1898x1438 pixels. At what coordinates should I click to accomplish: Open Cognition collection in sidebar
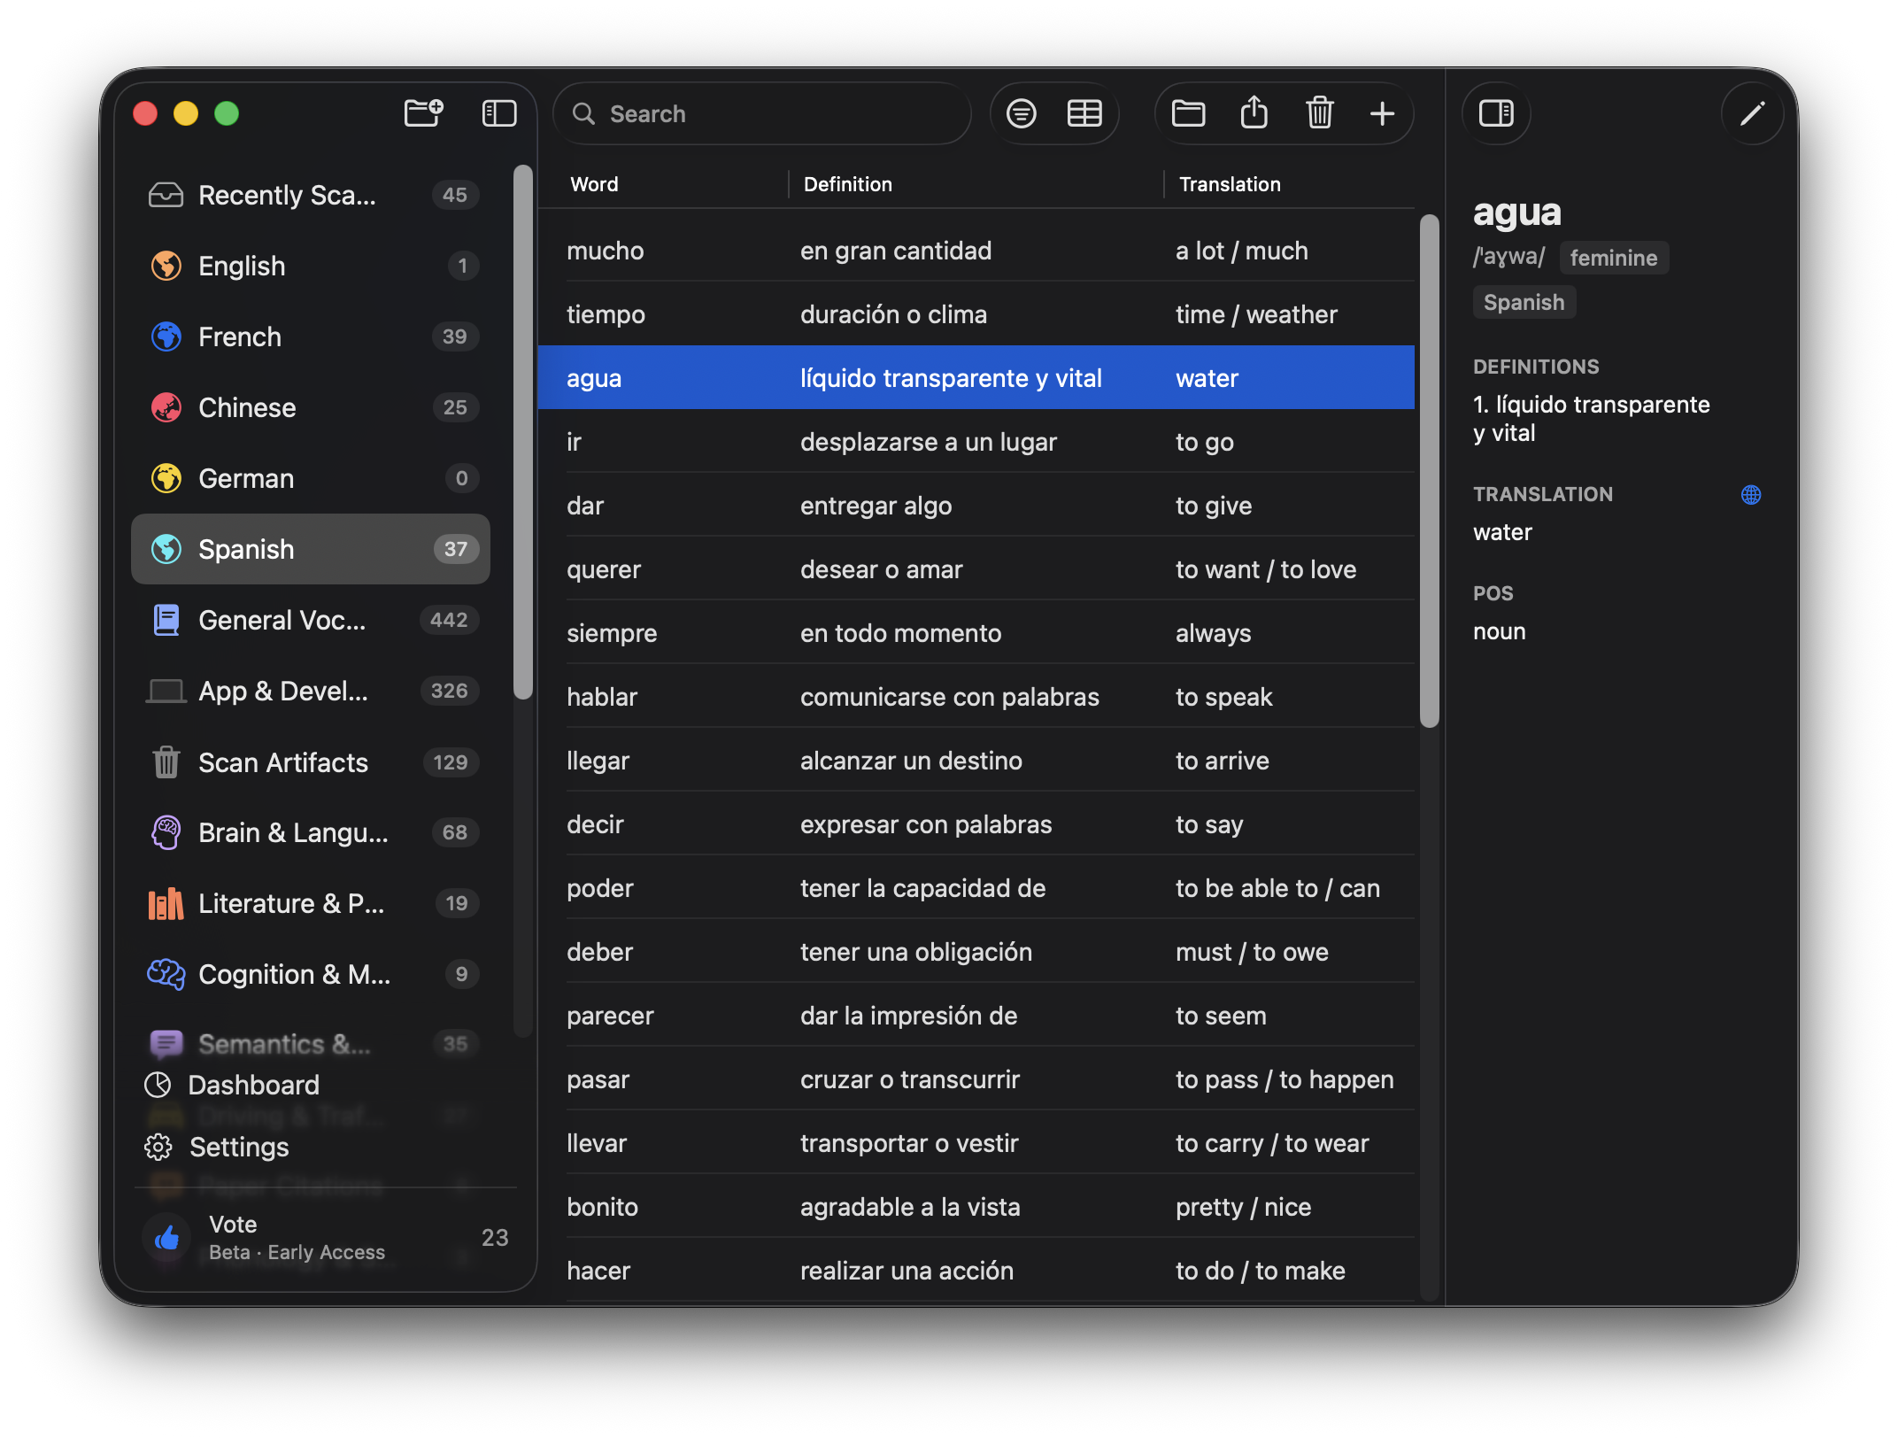(x=311, y=974)
